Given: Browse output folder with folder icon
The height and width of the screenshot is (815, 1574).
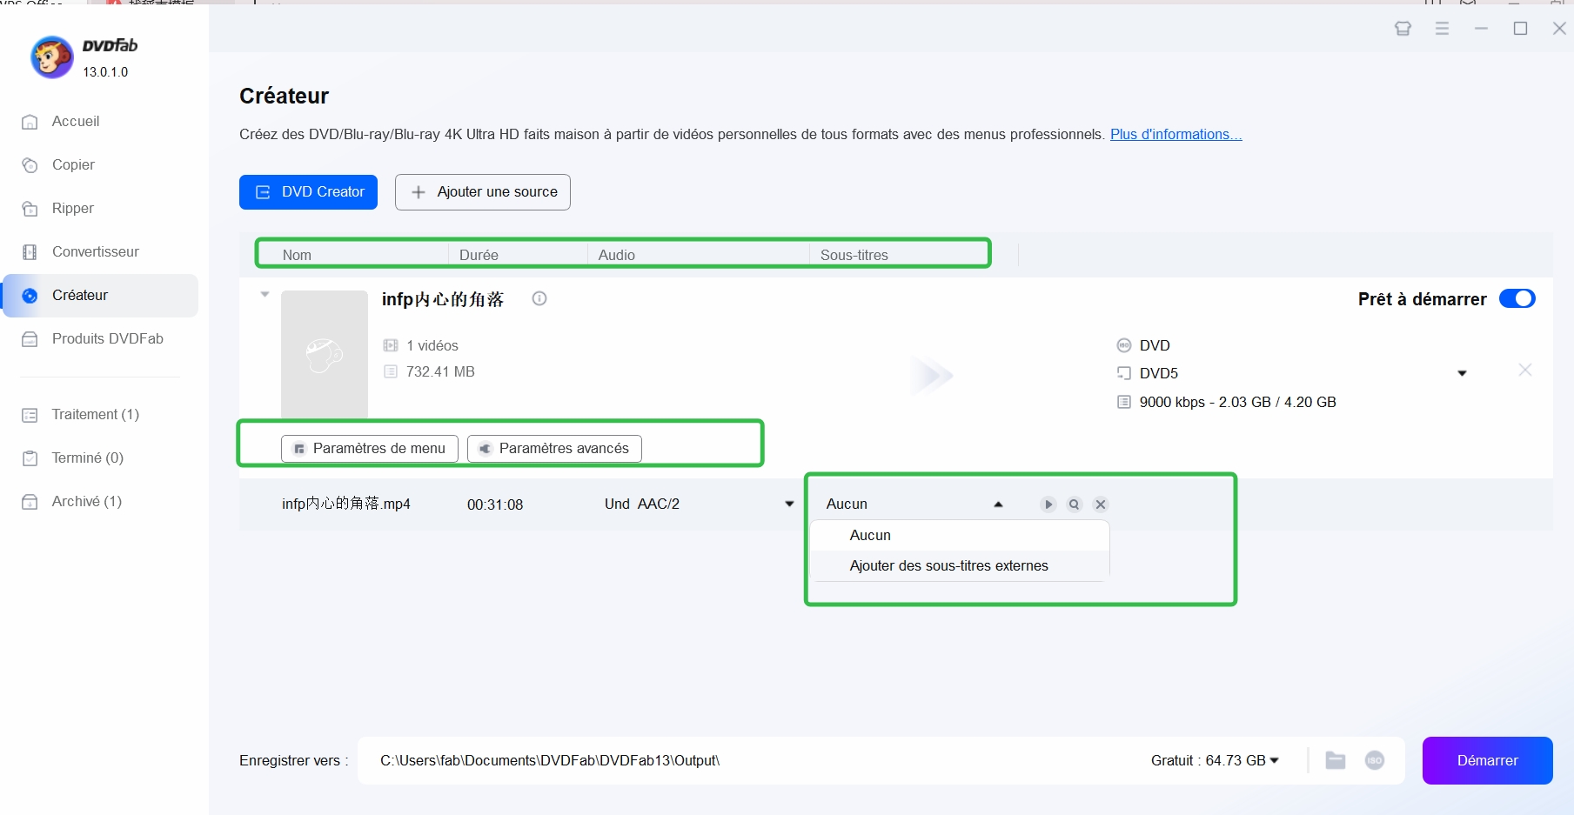Looking at the screenshot, I should (x=1336, y=761).
